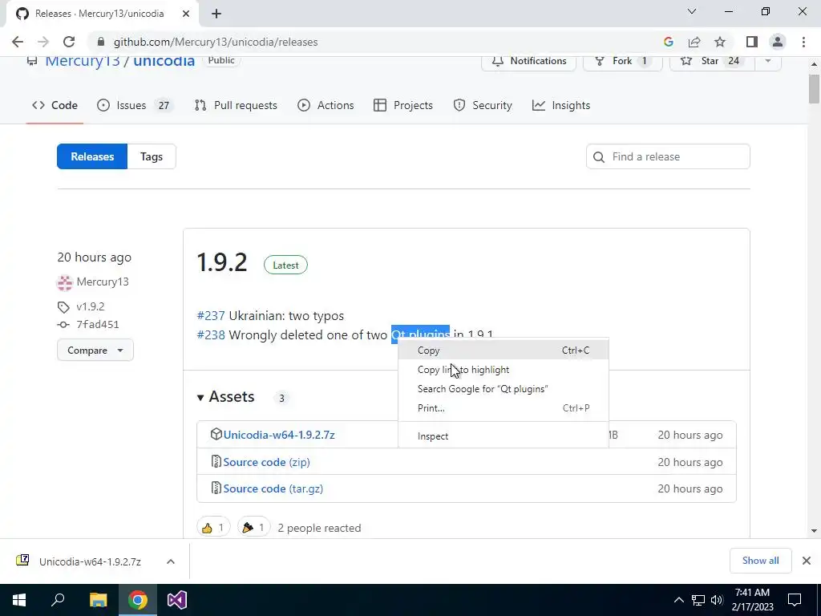Switch to the Insights tab
The width and height of the screenshot is (821, 616).
point(561,105)
